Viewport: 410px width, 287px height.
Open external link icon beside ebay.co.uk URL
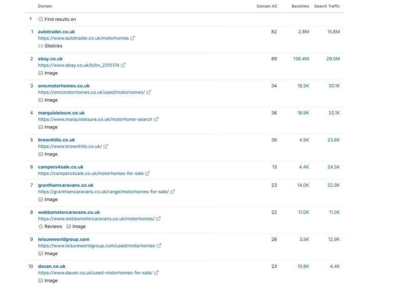123,65
